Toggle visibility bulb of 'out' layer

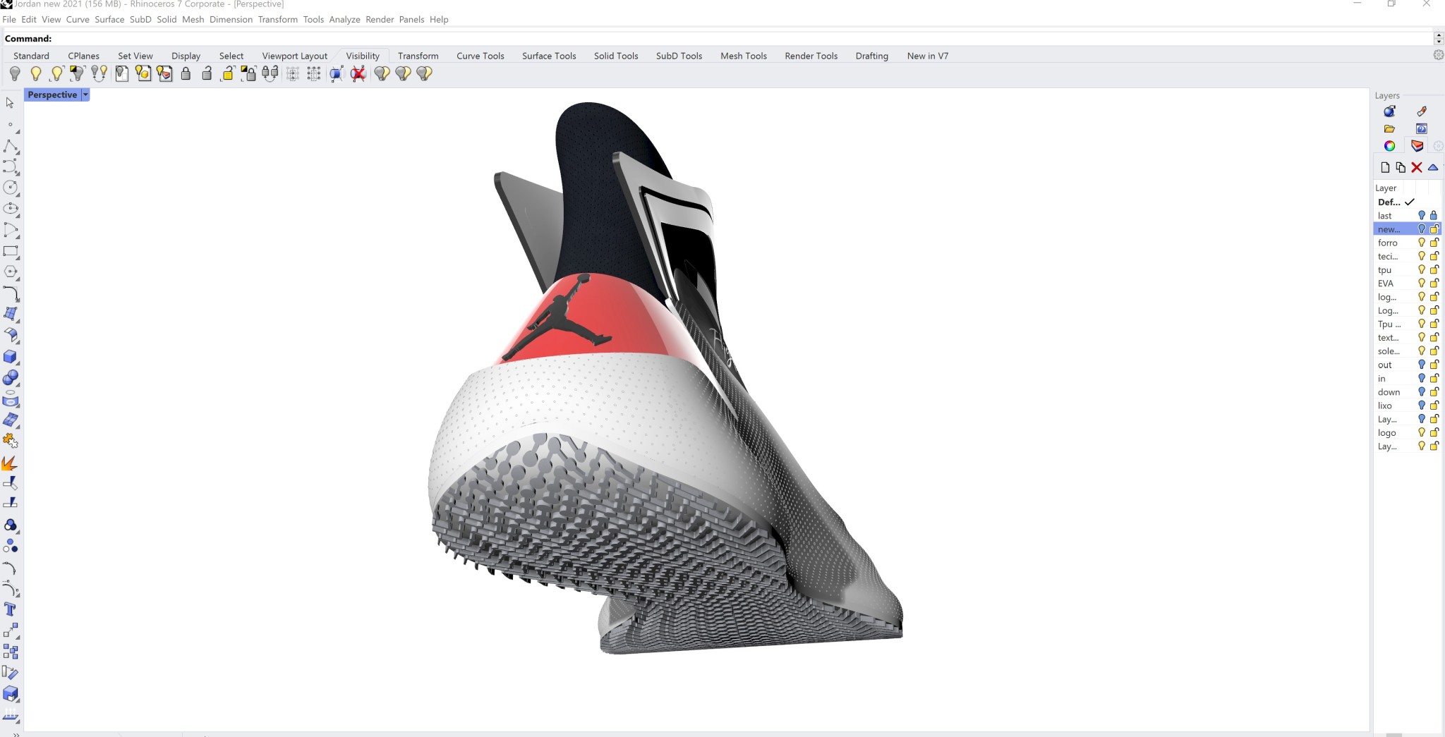[1422, 365]
